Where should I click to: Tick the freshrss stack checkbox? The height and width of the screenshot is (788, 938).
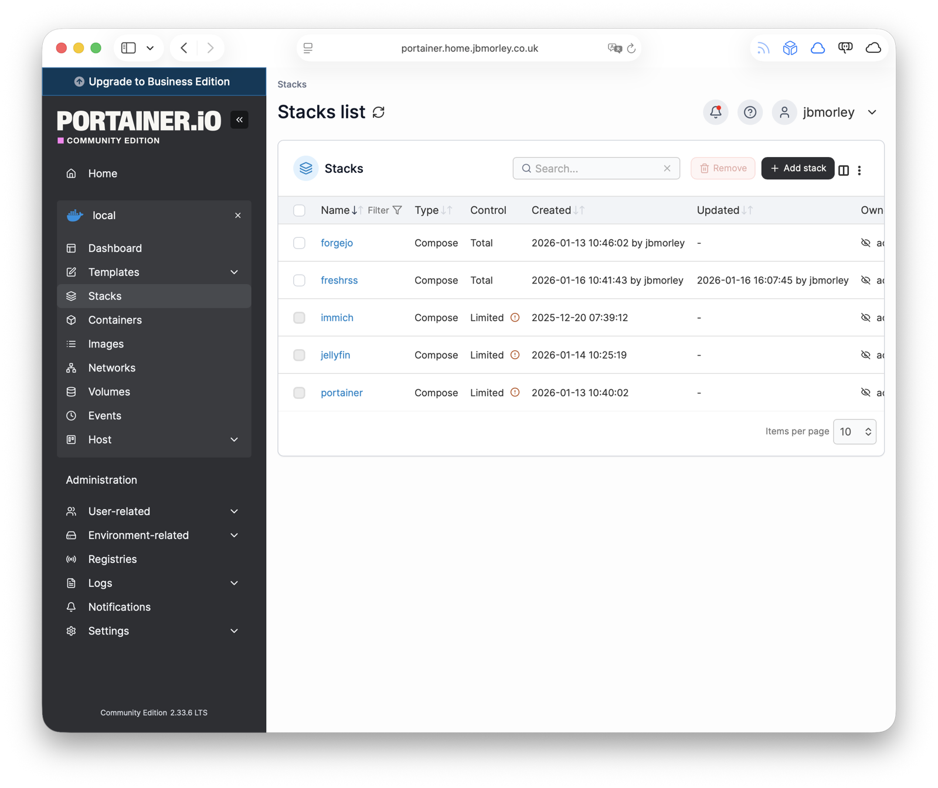click(x=299, y=281)
